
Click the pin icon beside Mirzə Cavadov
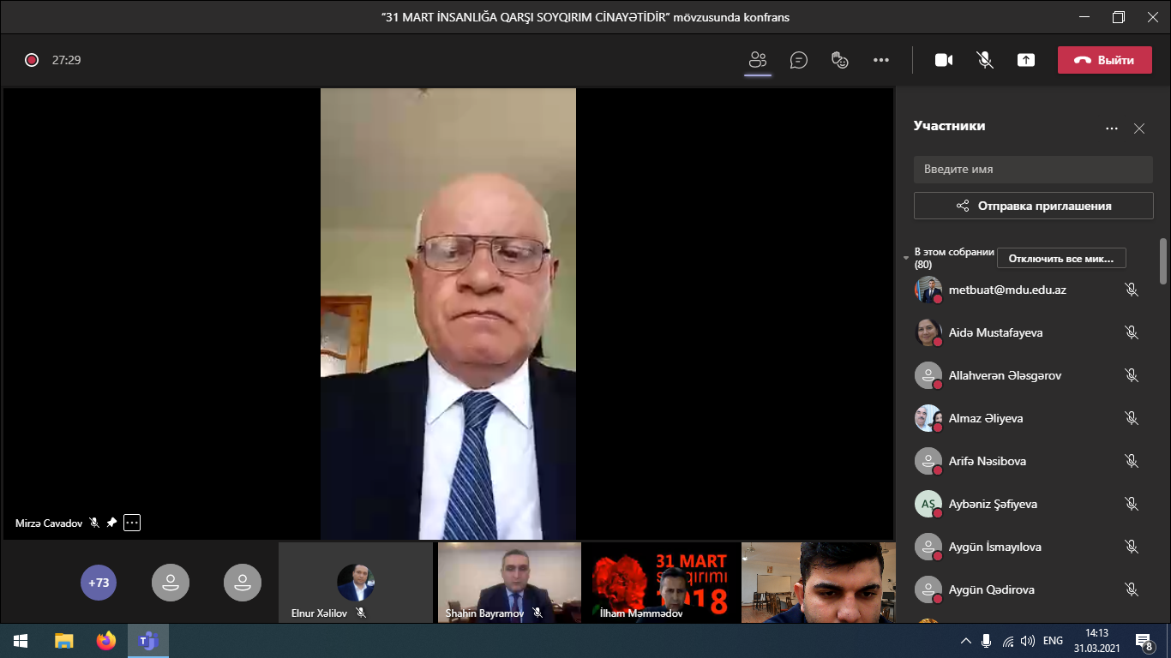[x=111, y=523]
